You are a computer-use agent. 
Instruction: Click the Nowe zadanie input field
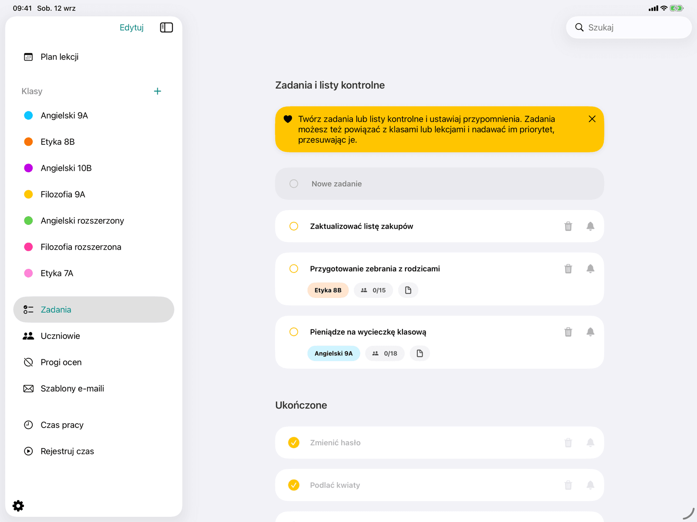(x=440, y=184)
